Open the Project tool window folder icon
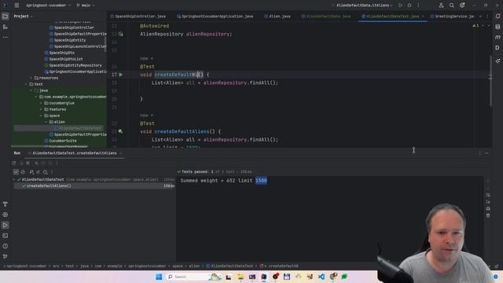Viewport: 503px width, 283px height. pyautogui.click(x=6, y=16)
